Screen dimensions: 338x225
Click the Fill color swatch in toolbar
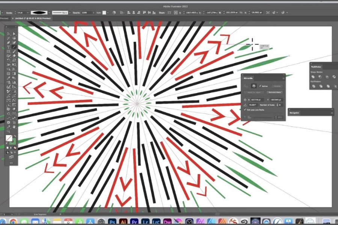point(9,138)
